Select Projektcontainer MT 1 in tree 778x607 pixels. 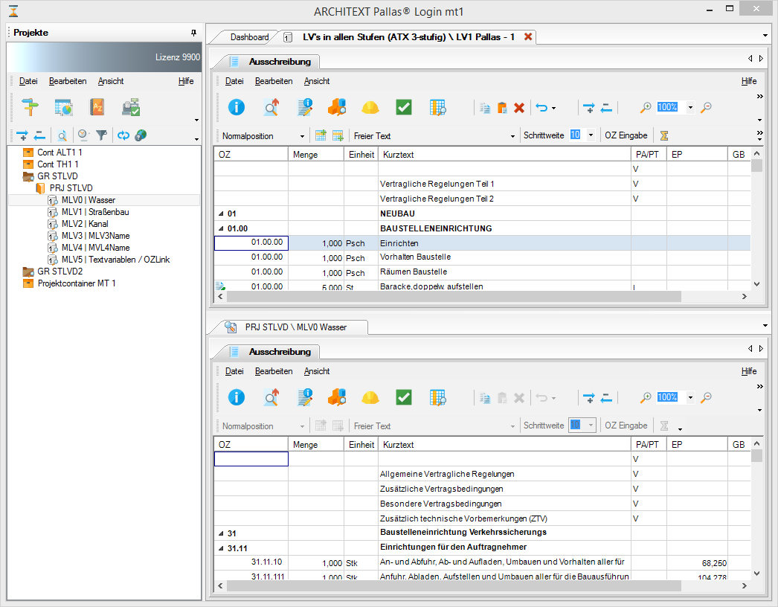(x=77, y=283)
